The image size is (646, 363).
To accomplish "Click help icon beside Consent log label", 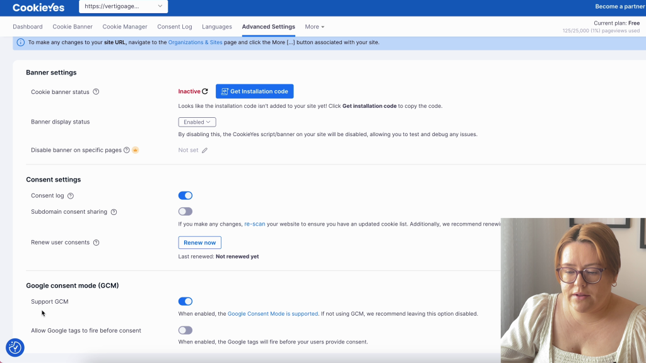I will coord(71,196).
